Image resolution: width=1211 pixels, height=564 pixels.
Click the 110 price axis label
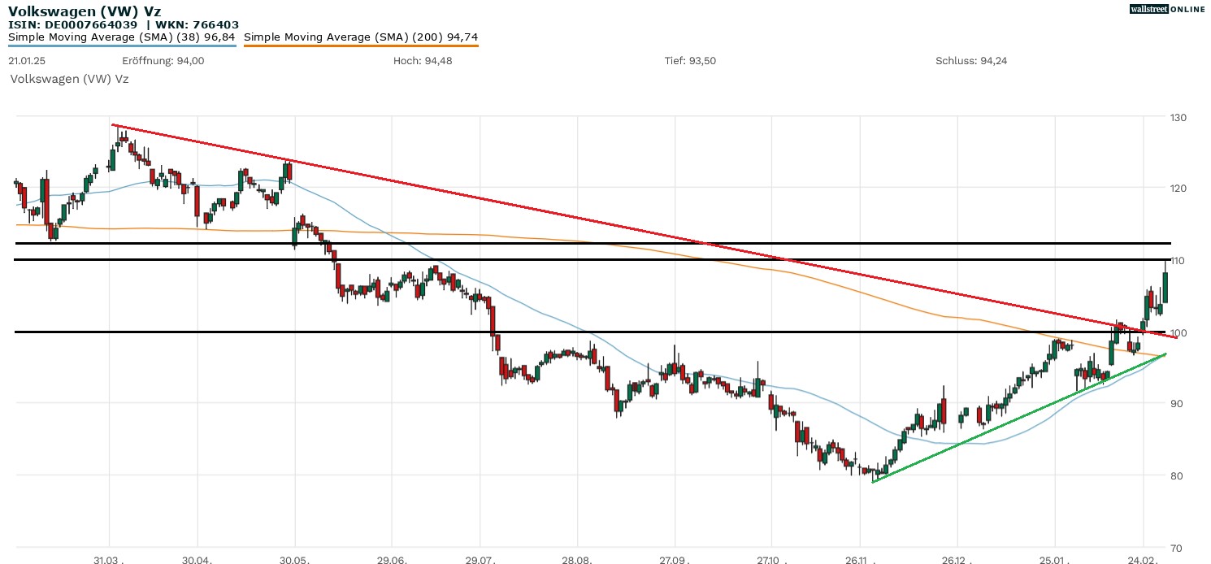1178,261
